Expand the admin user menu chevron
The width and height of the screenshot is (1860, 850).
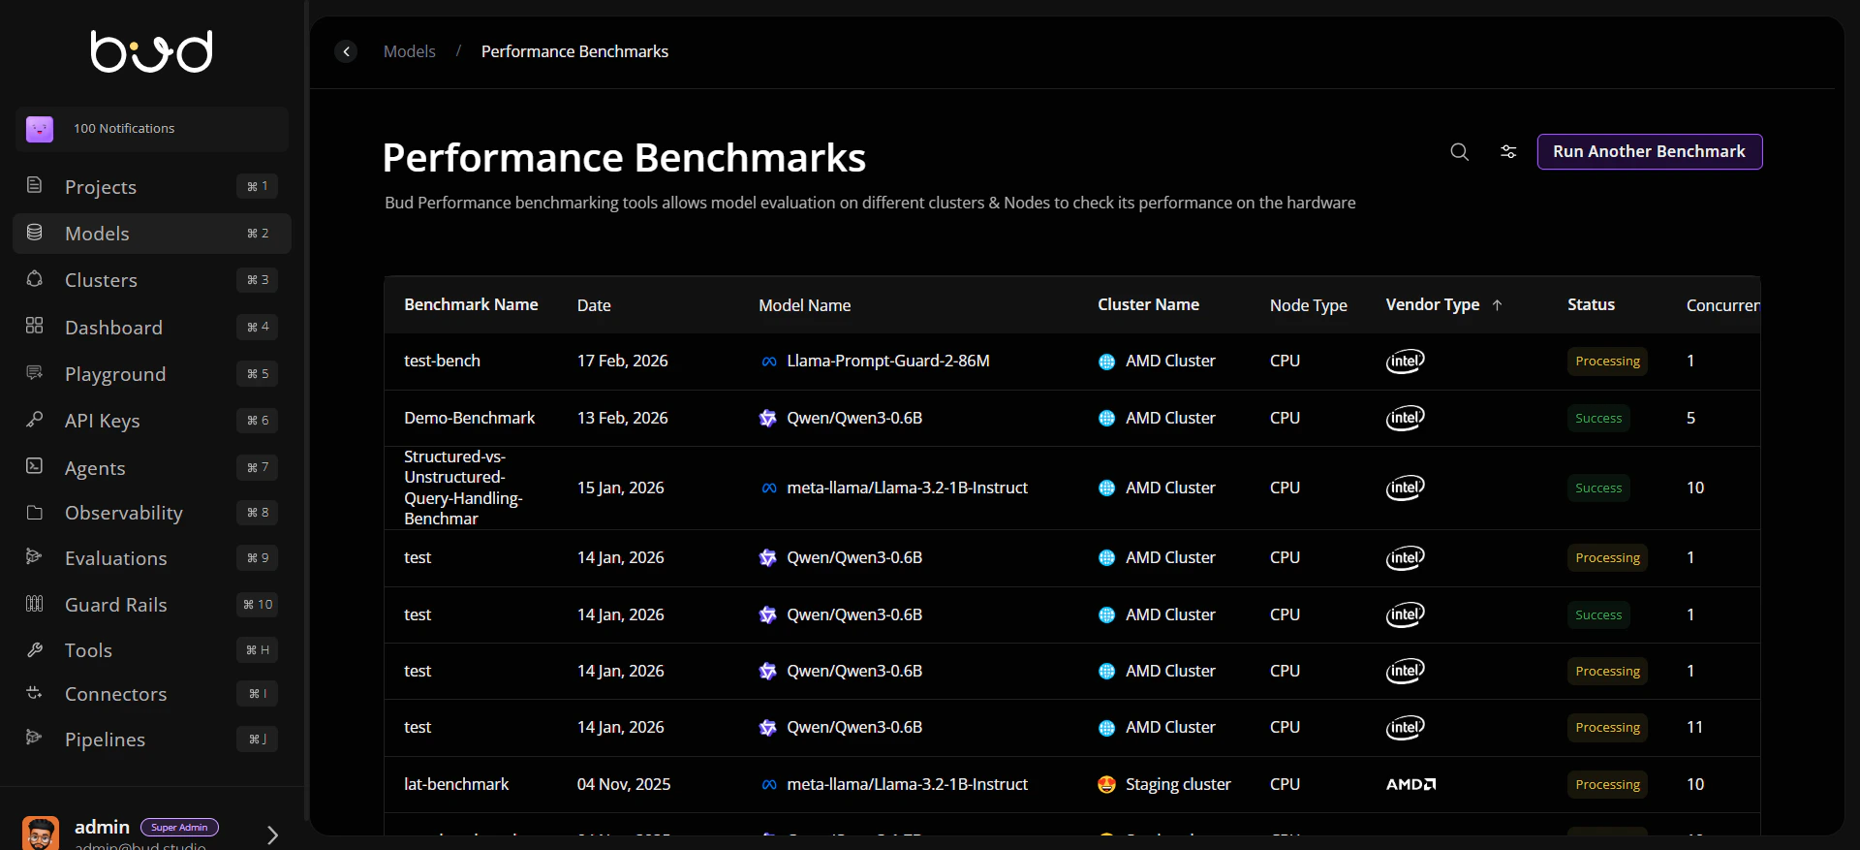point(273,834)
